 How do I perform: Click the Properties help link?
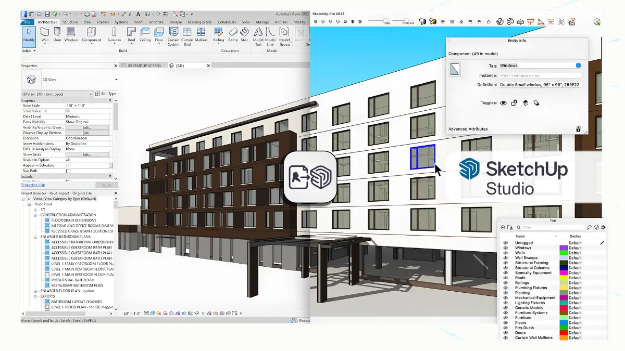click(x=33, y=185)
